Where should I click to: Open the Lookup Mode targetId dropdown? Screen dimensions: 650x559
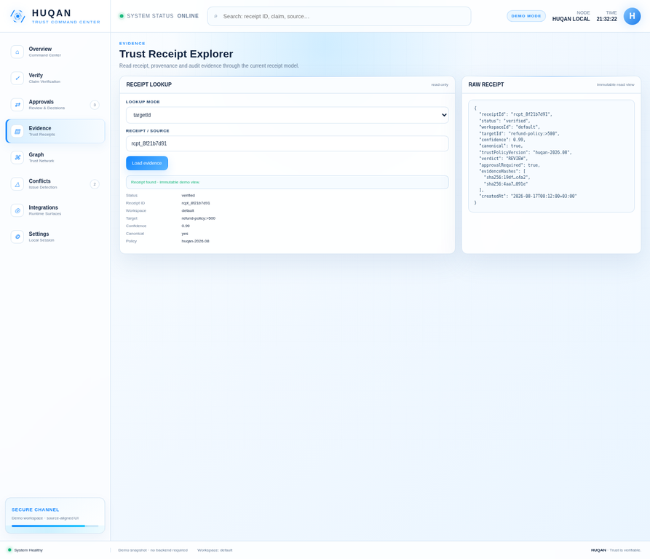(x=287, y=115)
